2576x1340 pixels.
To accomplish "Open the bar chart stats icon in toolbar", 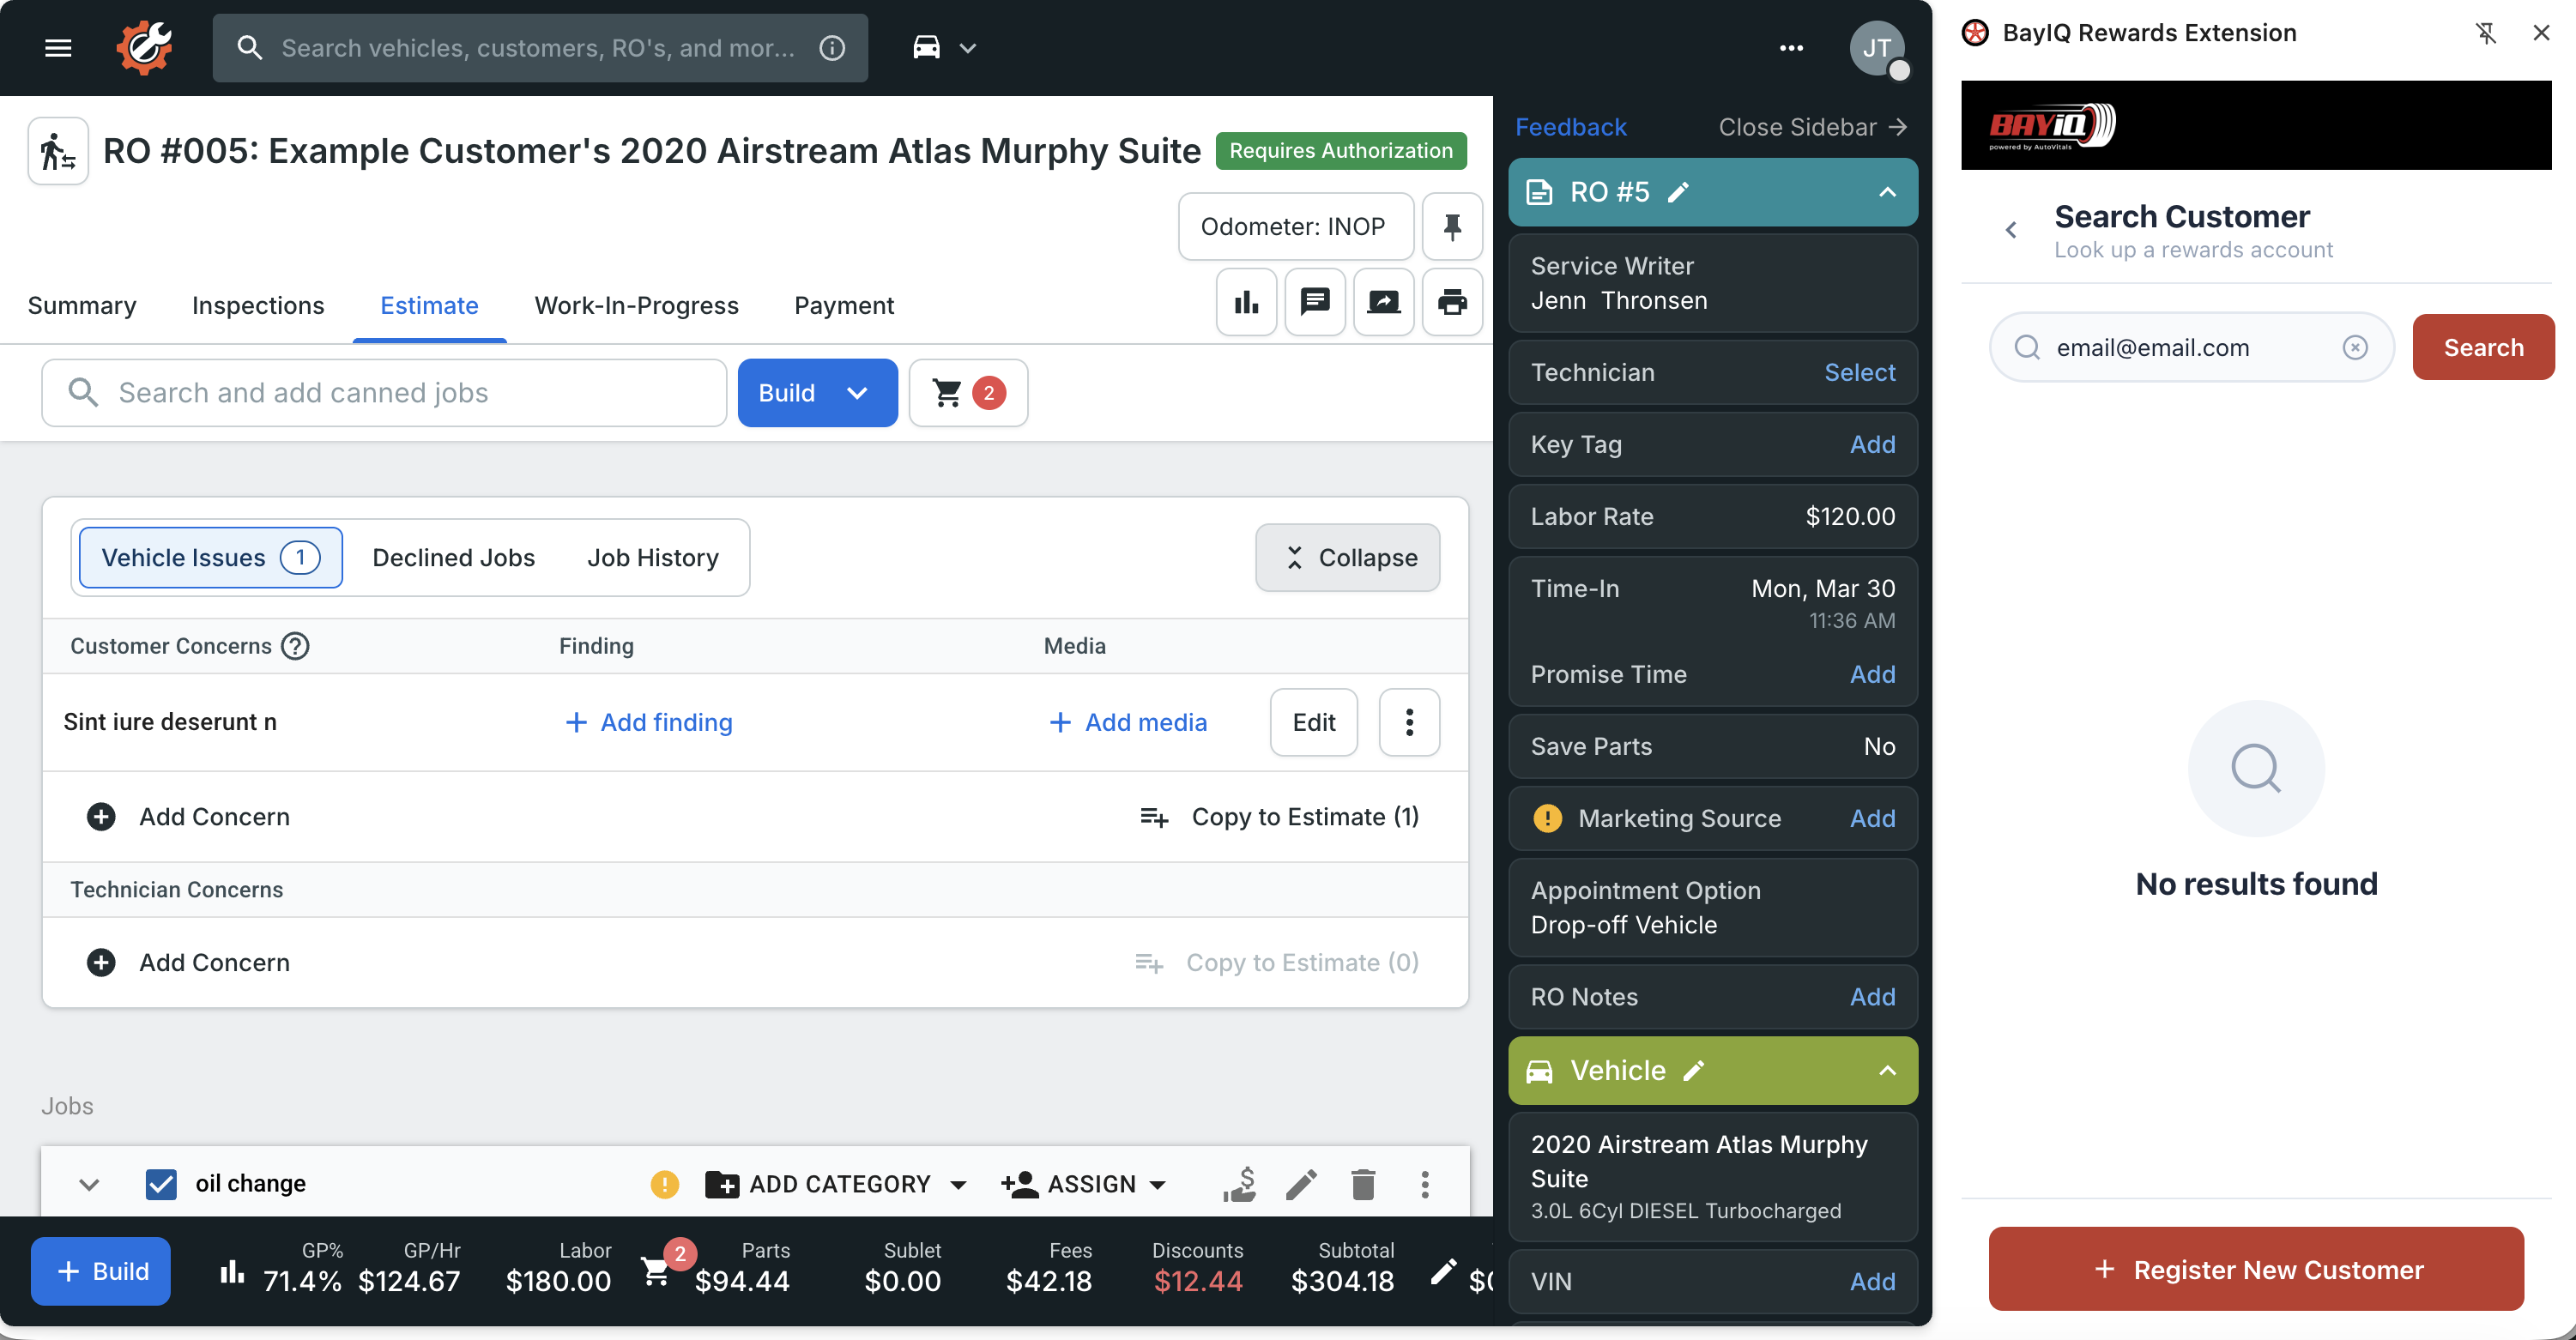I will click(1246, 302).
